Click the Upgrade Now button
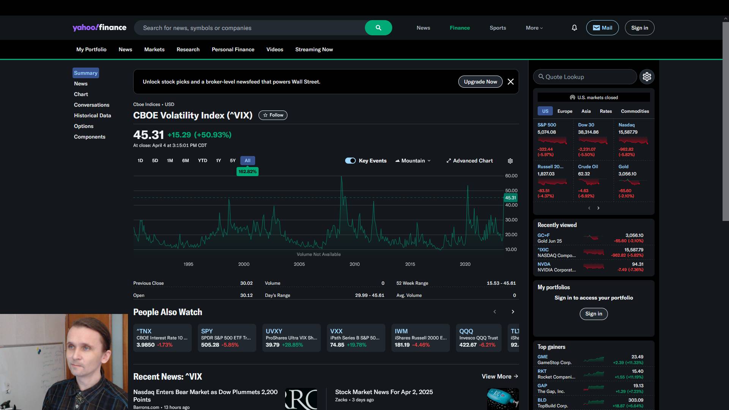 [x=480, y=82]
